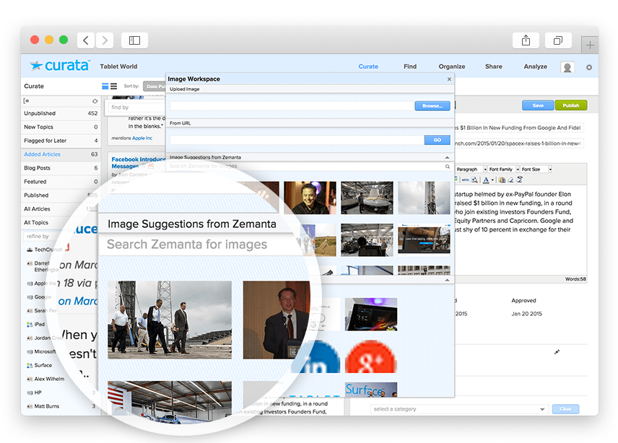Click the text color A icon
This screenshot has width=618, height=443.
click(x=486, y=180)
